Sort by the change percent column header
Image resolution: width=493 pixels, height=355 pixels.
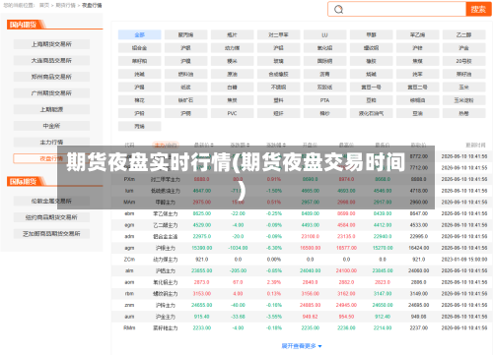tap(276, 145)
